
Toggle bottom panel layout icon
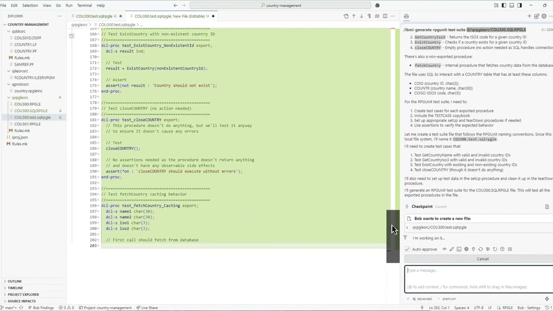click(x=512, y=5)
